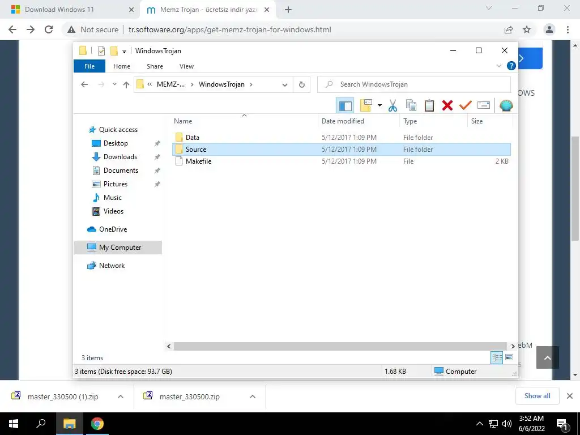Open Documents in the navigation pane
Screen dimensions: 580x435
coord(121,170)
